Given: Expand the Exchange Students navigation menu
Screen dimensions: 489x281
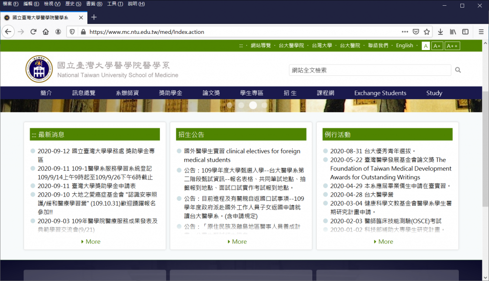Looking at the screenshot, I should coord(380,93).
